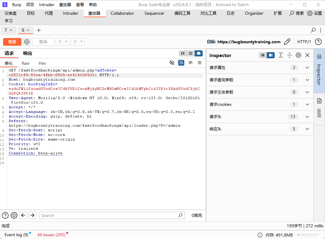
Task: Open the 项目 menu
Action: pyautogui.click(x=30, y=5)
